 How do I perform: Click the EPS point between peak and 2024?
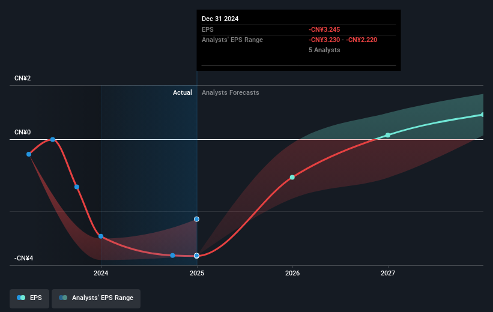(x=77, y=187)
